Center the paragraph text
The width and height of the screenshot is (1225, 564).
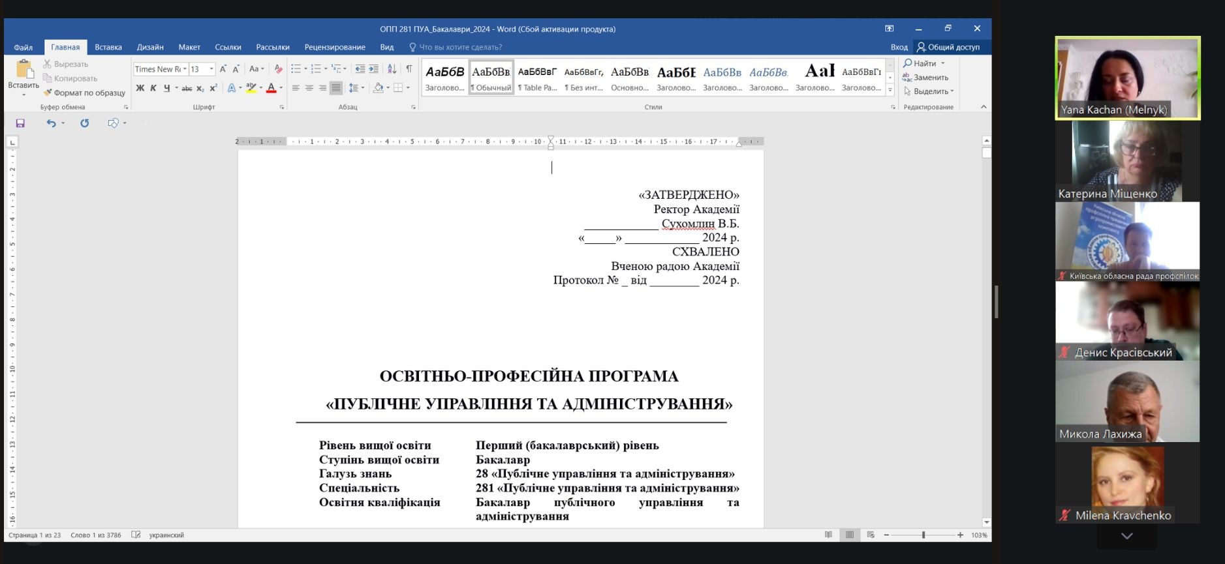[309, 88]
